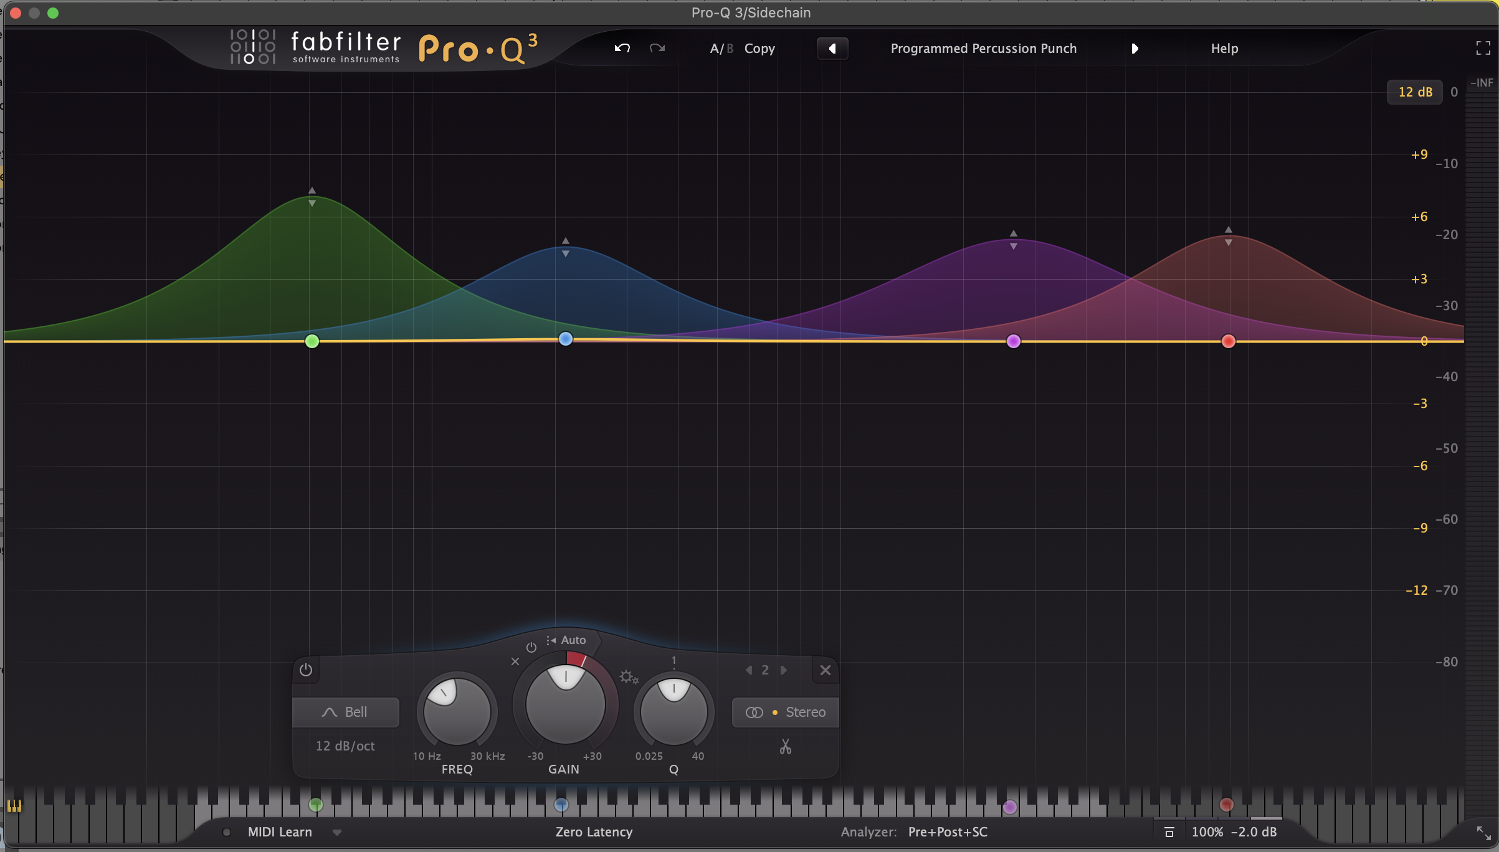Viewport: 1499px width, 852px height.
Task: Click the MIDI Learn button
Action: (280, 832)
